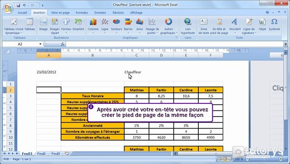Select the Taux Horaire cell
This screenshot has height=164, width=290.
tap(93, 96)
